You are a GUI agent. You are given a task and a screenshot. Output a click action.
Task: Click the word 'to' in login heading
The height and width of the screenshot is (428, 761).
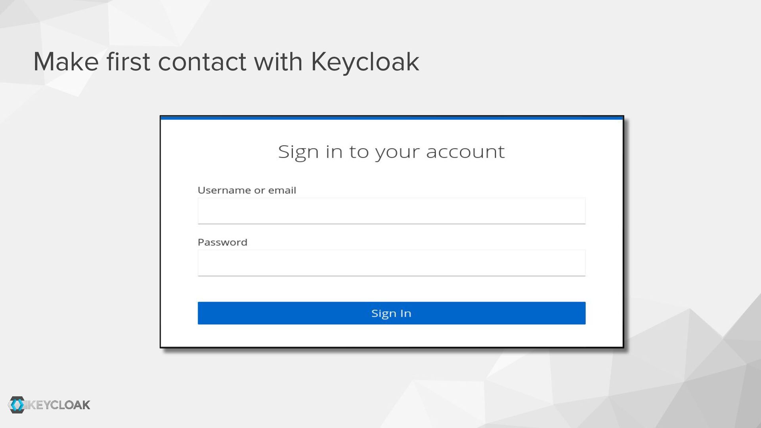coord(359,152)
